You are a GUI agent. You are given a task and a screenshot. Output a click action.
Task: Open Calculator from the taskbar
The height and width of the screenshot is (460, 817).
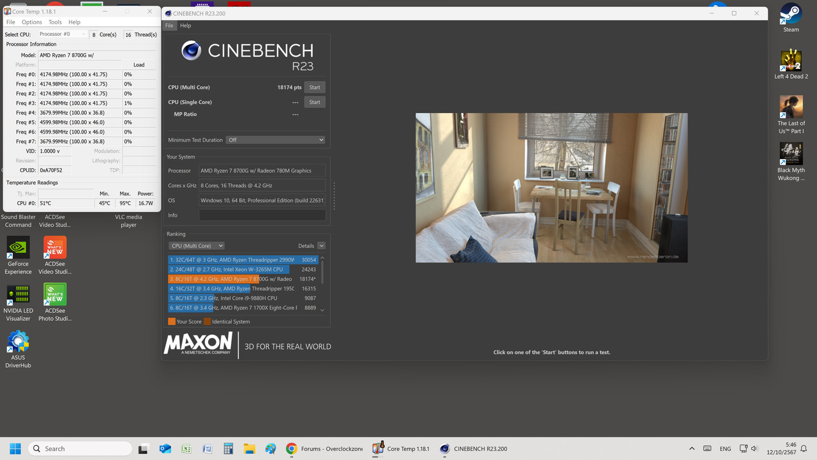tap(229, 448)
